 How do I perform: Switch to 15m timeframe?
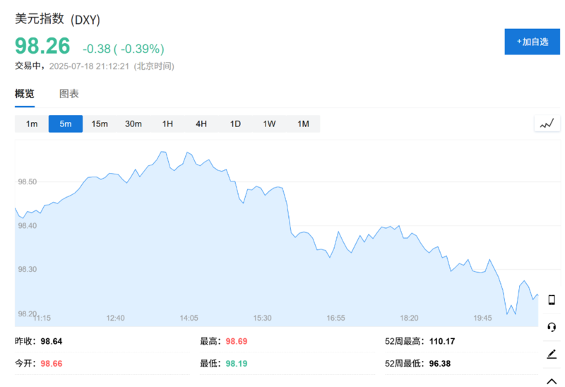click(x=100, y=124)
